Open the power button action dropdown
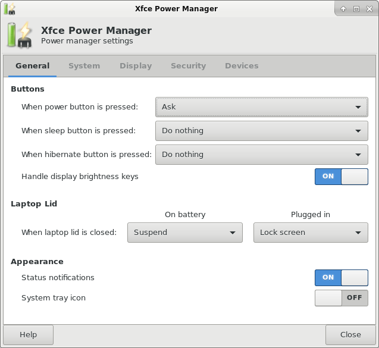 [x=261, y=107]
